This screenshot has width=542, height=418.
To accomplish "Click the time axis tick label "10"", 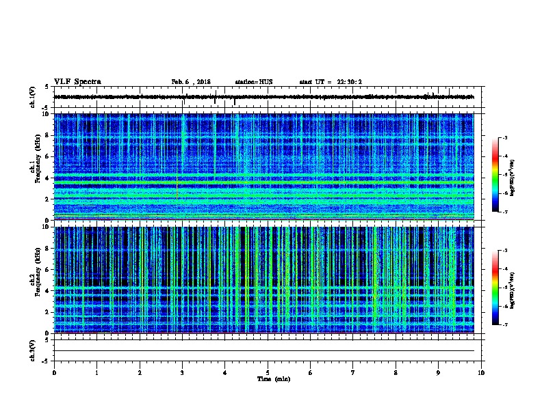I will click(481, 373).
